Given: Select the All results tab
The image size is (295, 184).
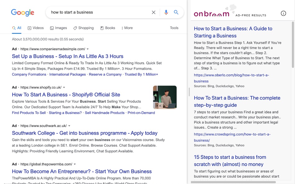Looking at the screenshot, I should pyautogui.click(x=16, y=28).
